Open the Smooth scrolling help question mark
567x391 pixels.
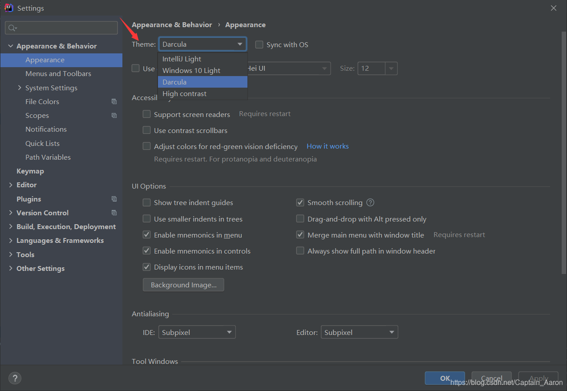pyautogui.click(x=370, y=202)
